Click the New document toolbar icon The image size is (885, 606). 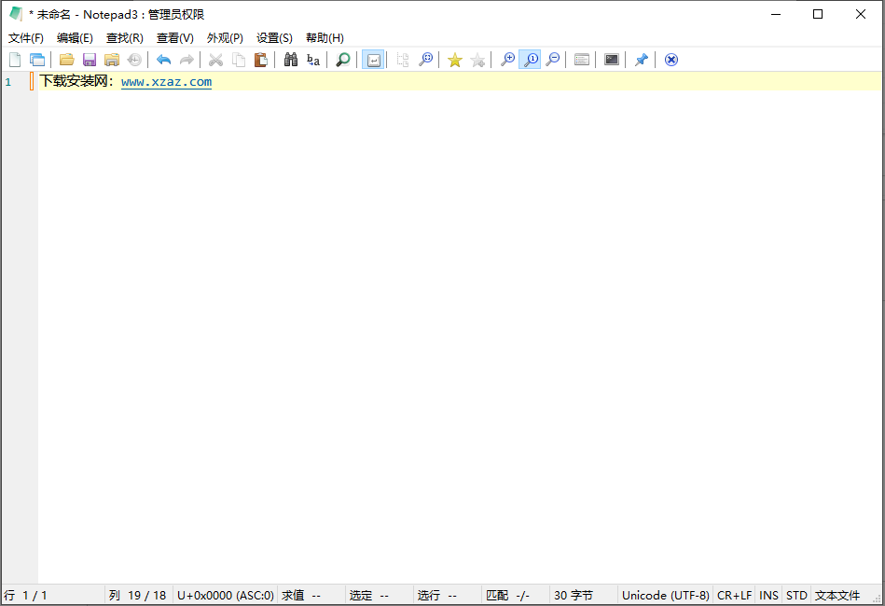15,60
